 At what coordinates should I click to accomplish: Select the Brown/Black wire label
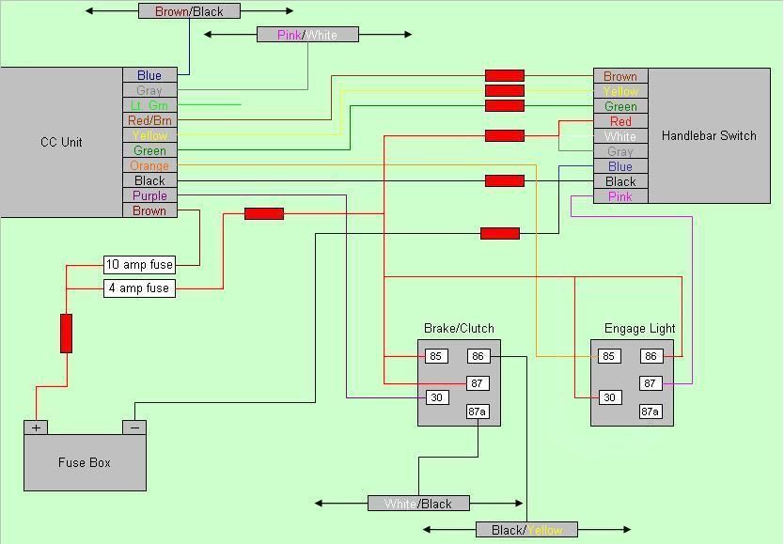click(x=189, y=11)
